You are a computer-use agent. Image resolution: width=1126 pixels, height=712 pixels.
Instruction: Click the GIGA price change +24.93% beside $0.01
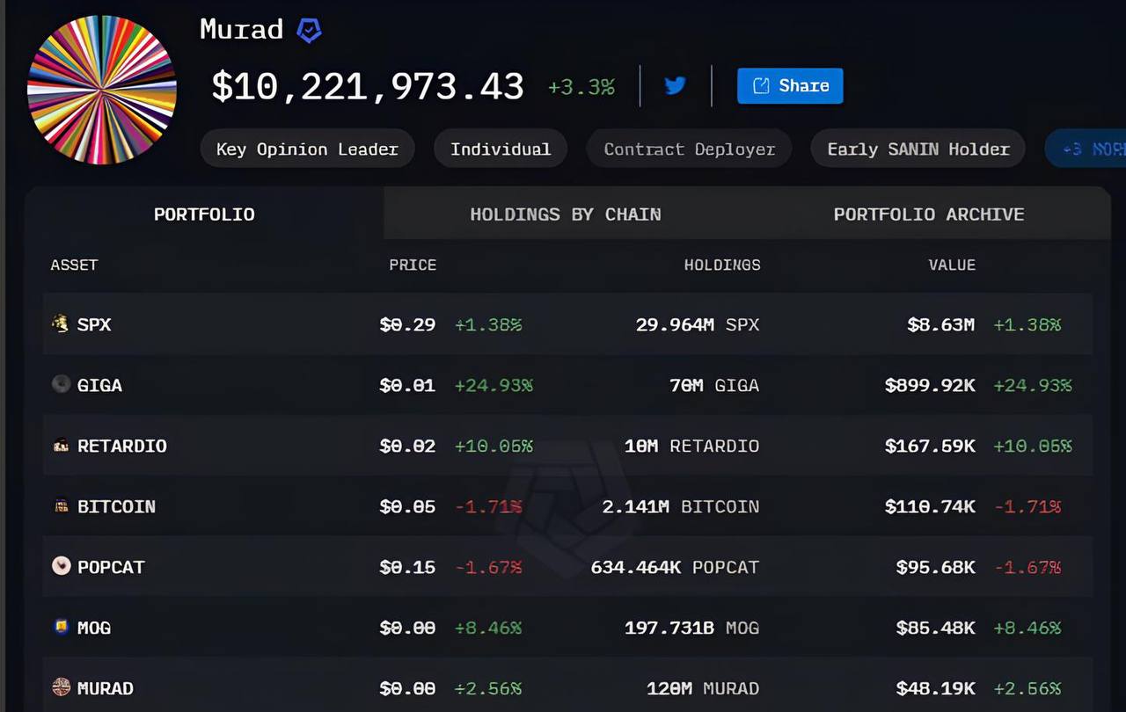(494, 385)
